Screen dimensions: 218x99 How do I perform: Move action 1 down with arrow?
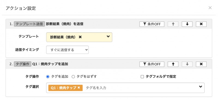(187, 24)
